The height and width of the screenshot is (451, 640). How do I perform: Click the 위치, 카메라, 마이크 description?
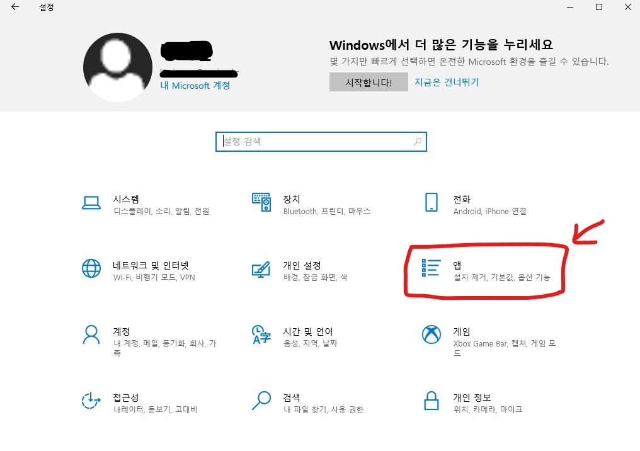[488, 409]
